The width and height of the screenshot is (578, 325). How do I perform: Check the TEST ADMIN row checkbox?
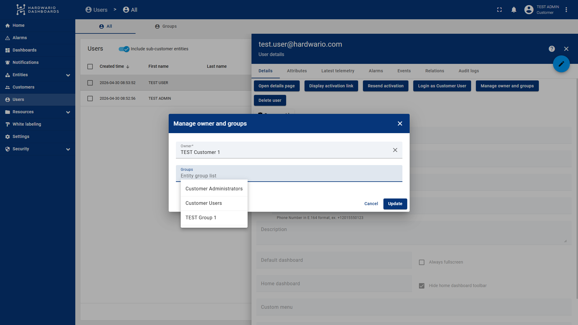90,98
